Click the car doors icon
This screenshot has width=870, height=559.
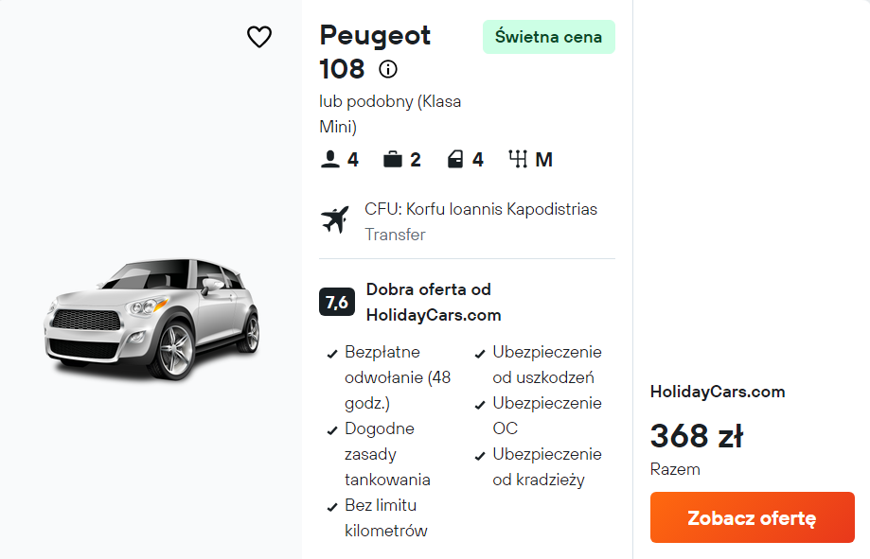pyautogui.click(x=455, y=160)
